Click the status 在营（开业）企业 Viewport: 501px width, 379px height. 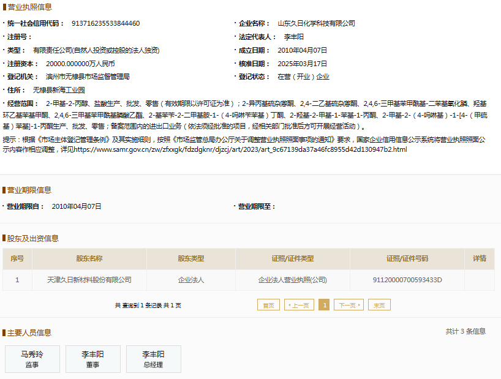(303, 77)
